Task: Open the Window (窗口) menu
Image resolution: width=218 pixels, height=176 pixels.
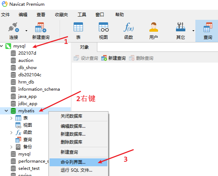Action: tap(100, 14)
